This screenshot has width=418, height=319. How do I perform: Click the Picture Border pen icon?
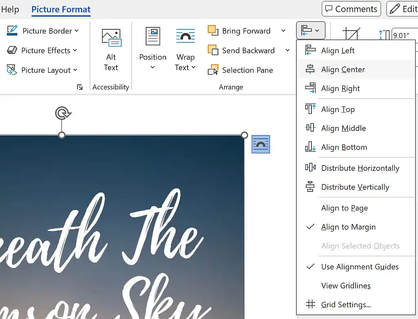point(12,31)
